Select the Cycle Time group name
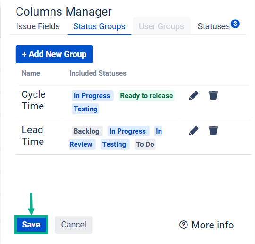The height and width of the screenshot is (244, 255). coord(34,100)
